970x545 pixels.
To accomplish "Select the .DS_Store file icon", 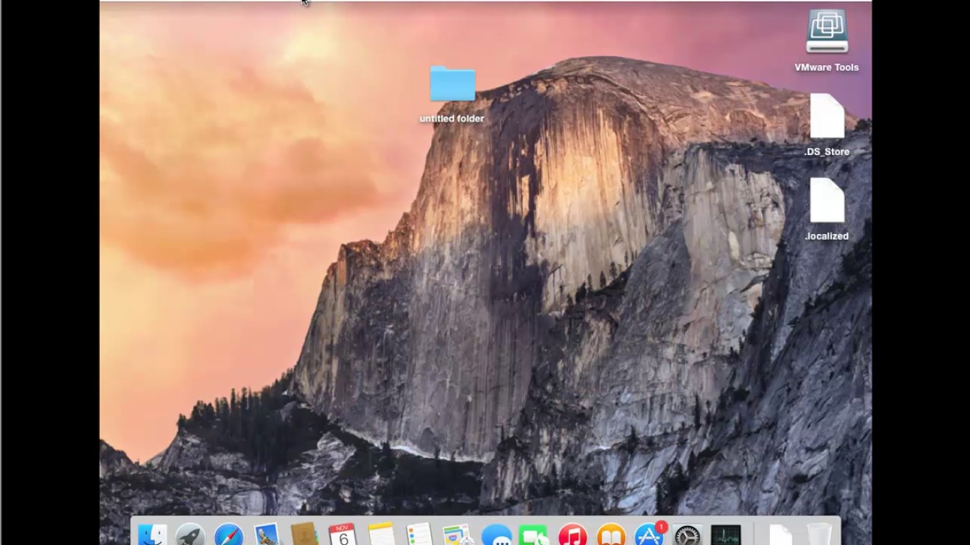I will 827,117.
